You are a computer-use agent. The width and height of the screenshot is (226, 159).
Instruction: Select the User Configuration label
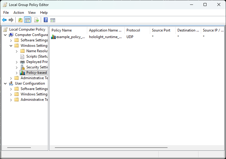30,83
